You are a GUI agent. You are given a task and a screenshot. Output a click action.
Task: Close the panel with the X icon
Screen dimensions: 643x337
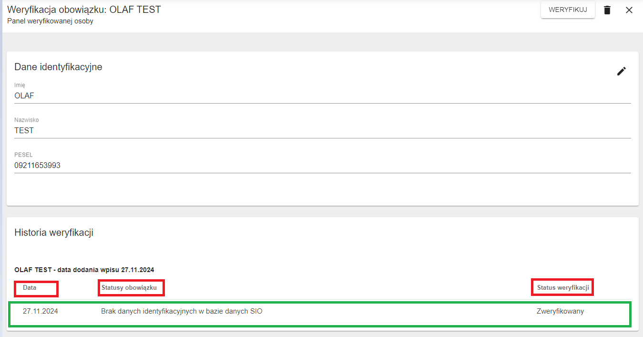pyautogui.click(x=629, y=10)
